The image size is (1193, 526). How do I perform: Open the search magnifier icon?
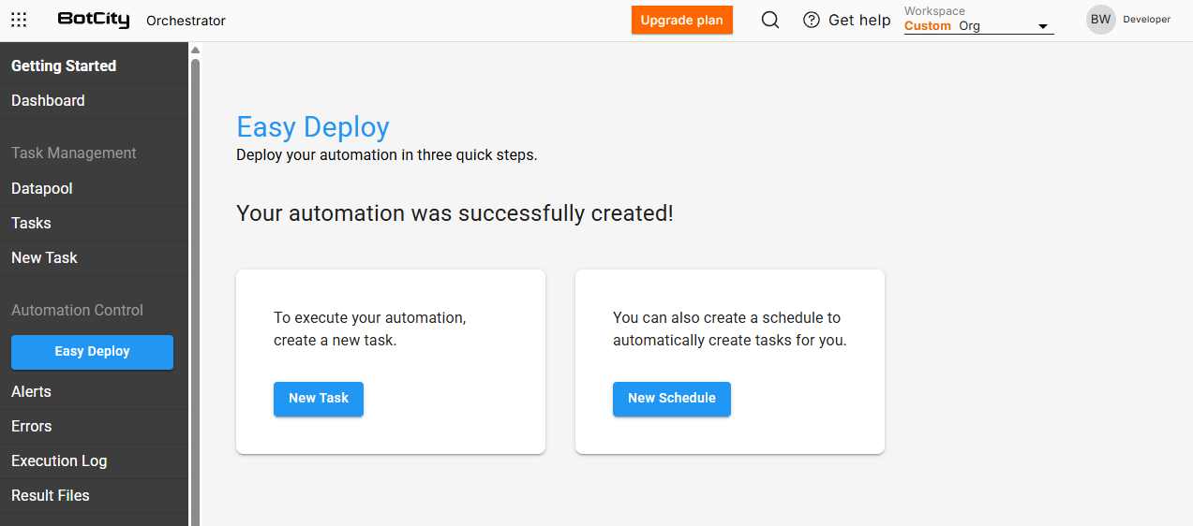tap(770, 20)
